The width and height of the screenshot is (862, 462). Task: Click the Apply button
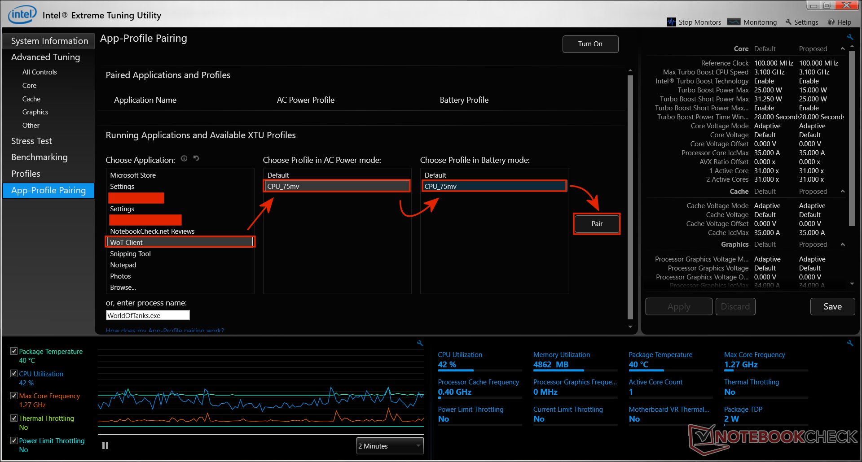pos(679,306)
